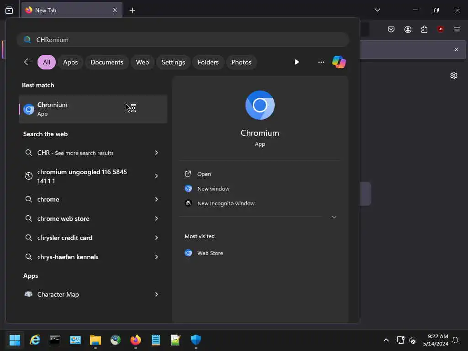This screenshot has height=351, width=468.
Task: Switch to the Photos filter
Action: [241, 62]
